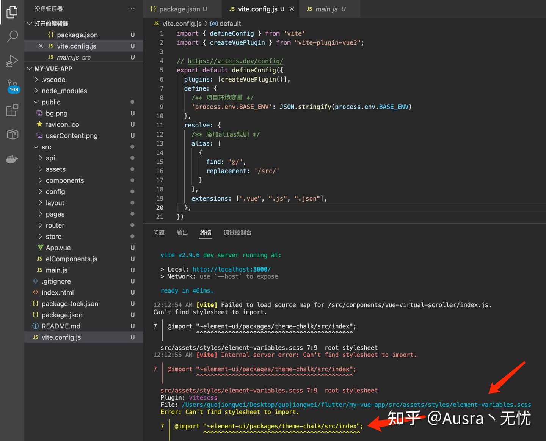Open the Extensions view icon
Image resolution: width=546 pixels, height=441 pixels.
(x=12, y=110)
